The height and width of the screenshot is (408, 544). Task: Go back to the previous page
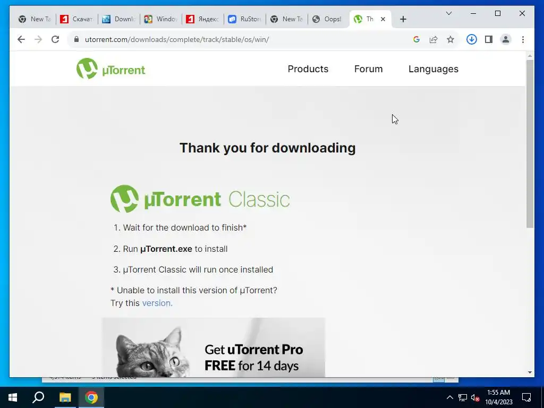[21, 39]
